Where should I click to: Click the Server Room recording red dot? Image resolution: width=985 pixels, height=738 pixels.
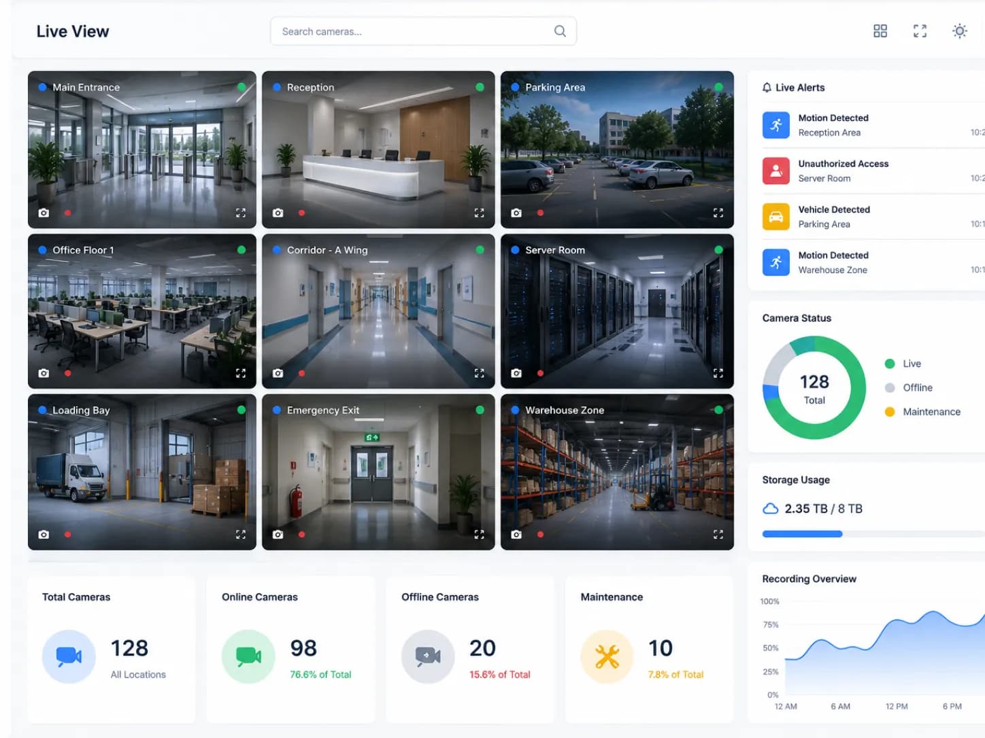point(540,373)
